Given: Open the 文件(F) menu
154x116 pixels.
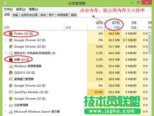Looking at the screenshot, I should (8, 9).
